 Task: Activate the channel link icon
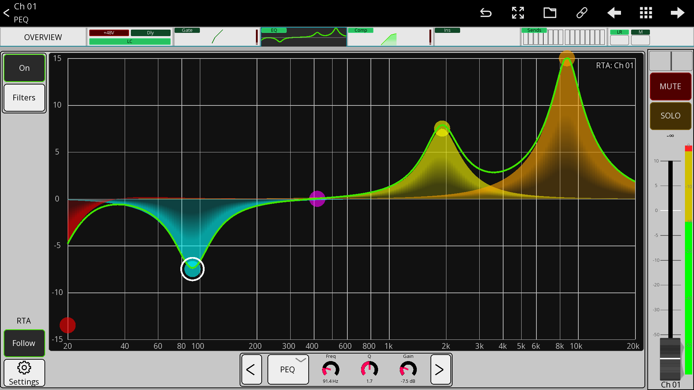[582, 13]
